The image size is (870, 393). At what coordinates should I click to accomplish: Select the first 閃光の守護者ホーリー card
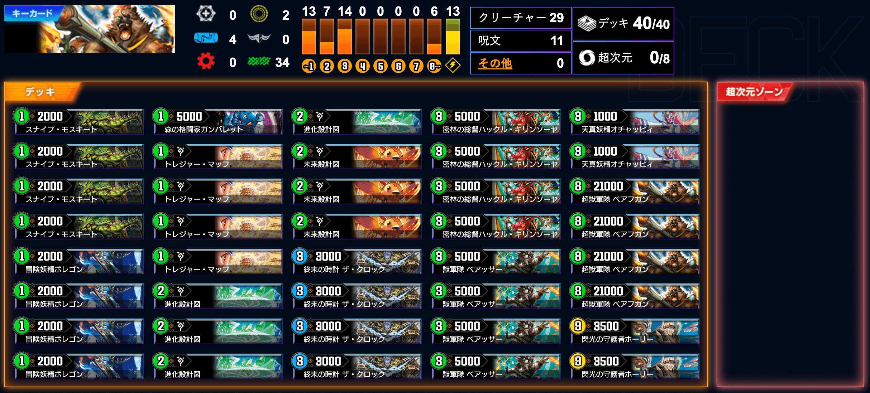point(635,331)
